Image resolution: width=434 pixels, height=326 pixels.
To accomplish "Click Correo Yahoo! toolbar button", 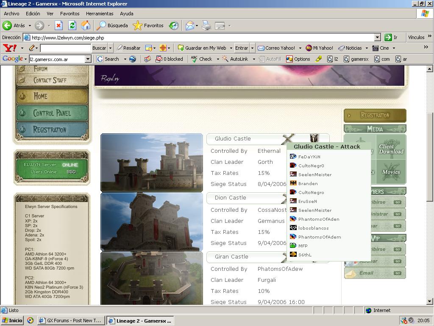I will point(276,48).
